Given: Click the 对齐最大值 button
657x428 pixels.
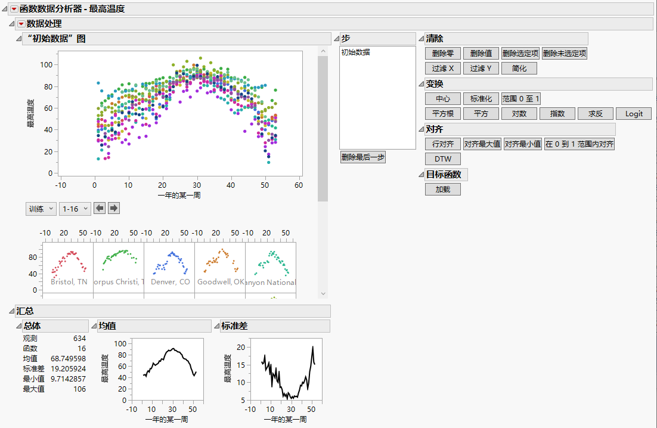Looking at the screenshot, I should tap(482, 144).
